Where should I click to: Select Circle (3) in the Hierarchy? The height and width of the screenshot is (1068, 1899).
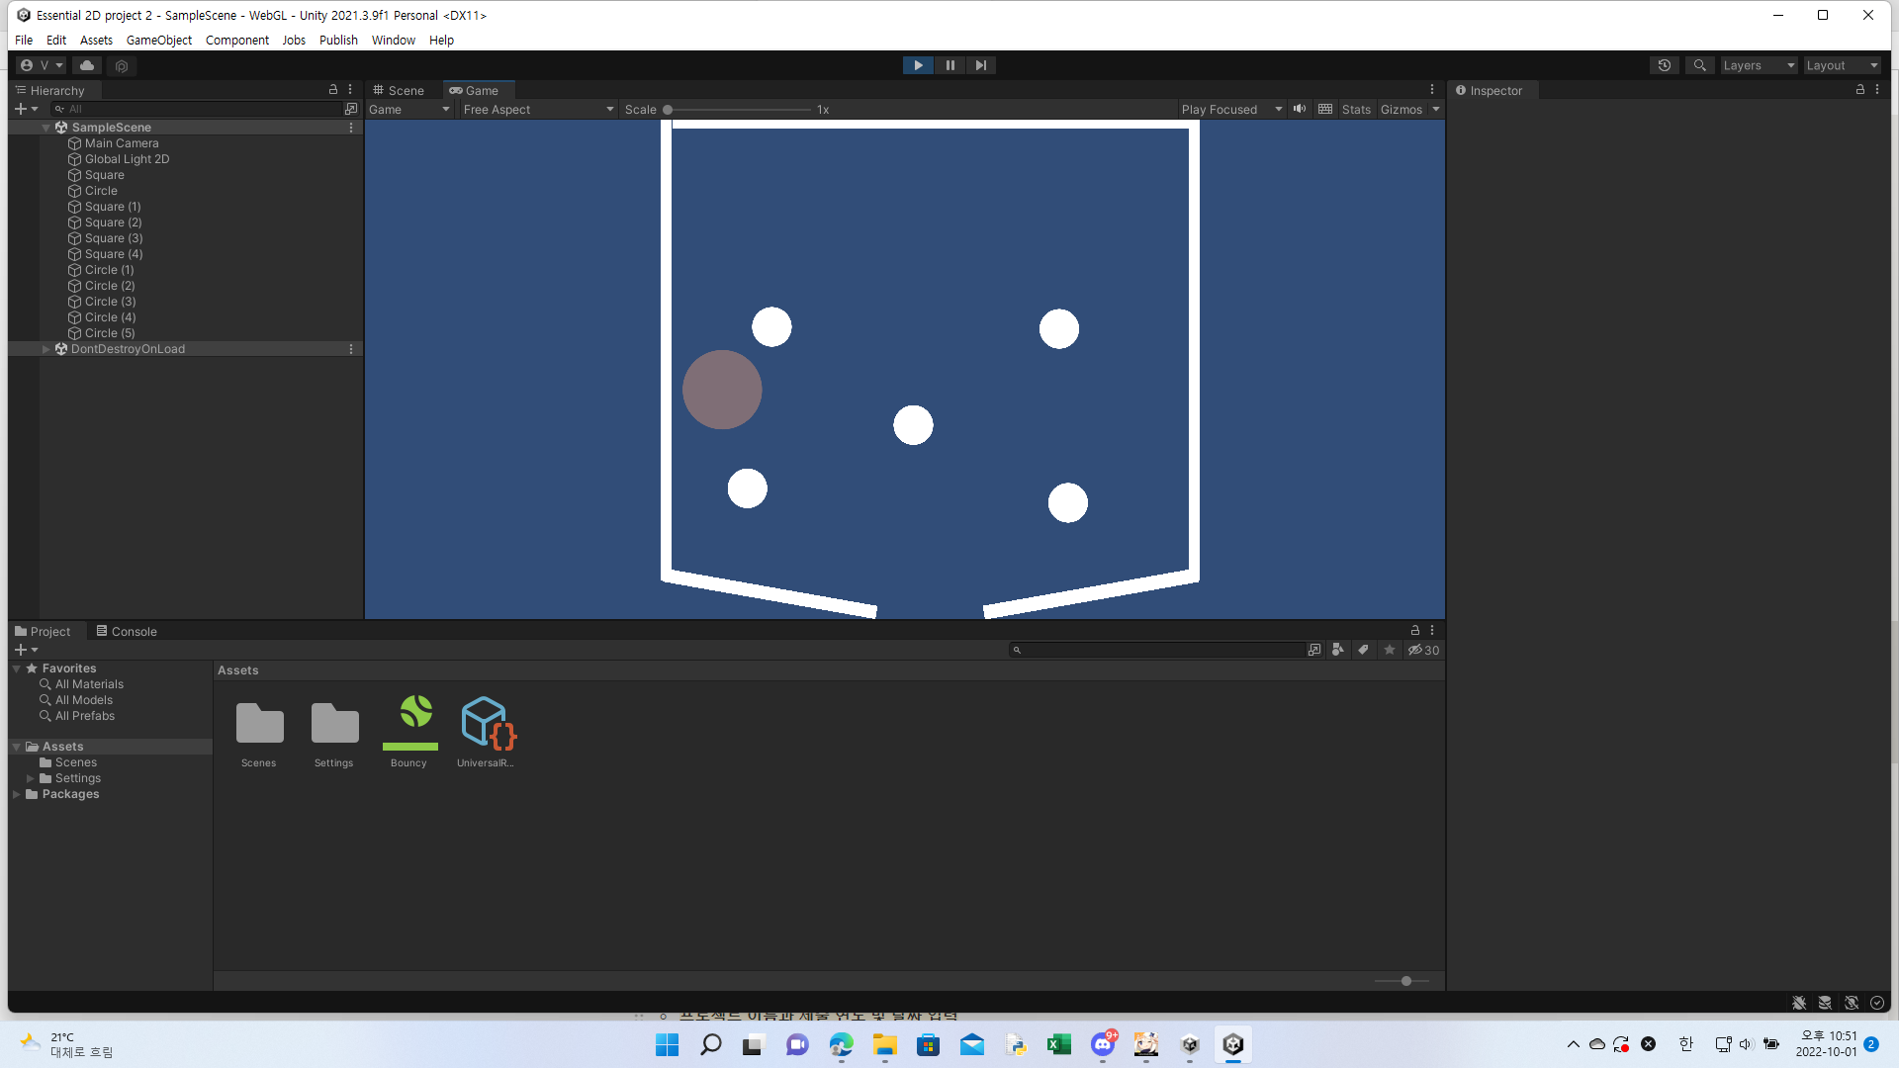point(109,301)
